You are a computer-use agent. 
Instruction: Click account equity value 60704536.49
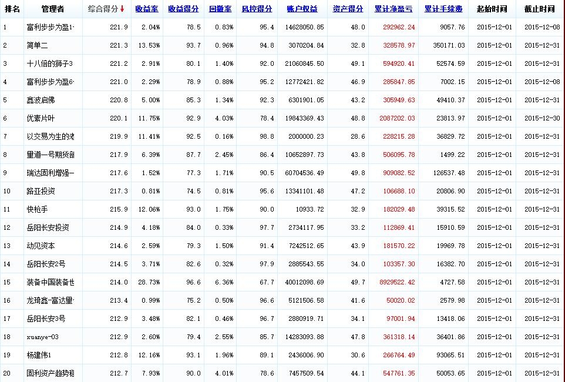304,173
